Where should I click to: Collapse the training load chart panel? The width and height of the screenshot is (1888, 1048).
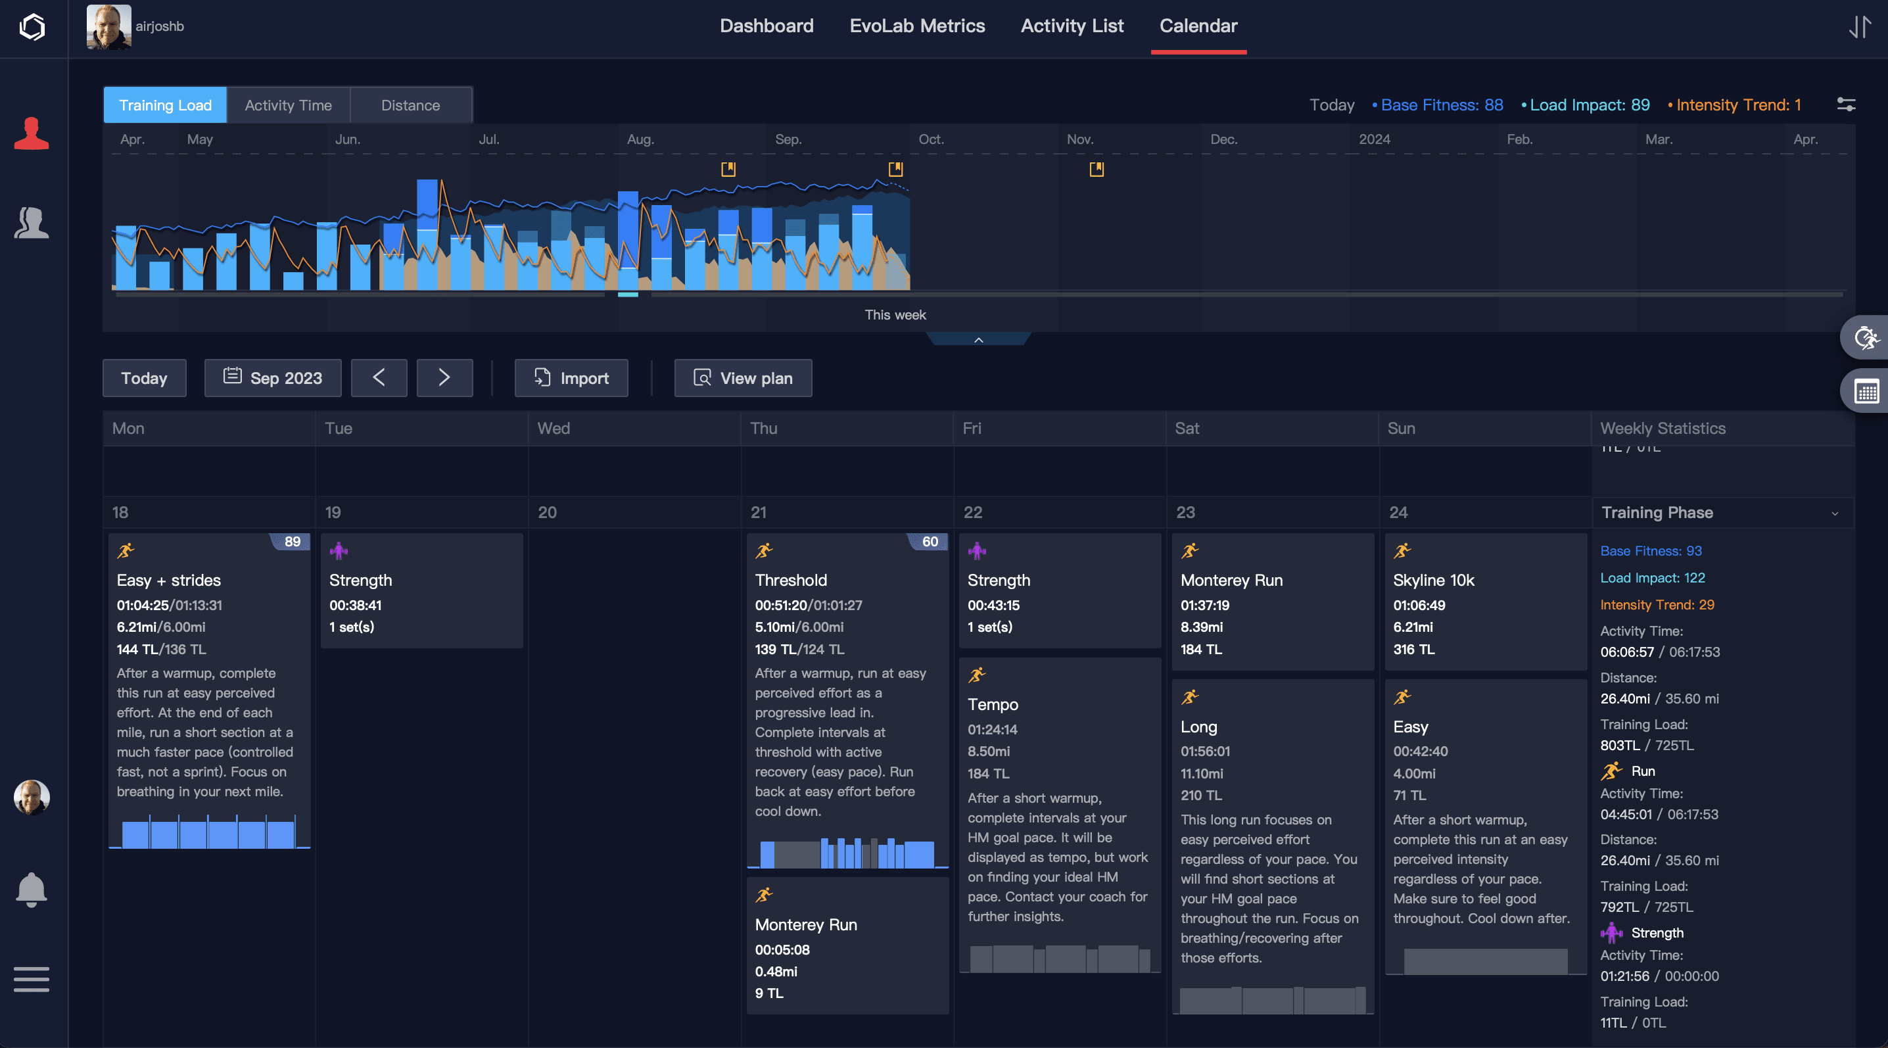978,339
